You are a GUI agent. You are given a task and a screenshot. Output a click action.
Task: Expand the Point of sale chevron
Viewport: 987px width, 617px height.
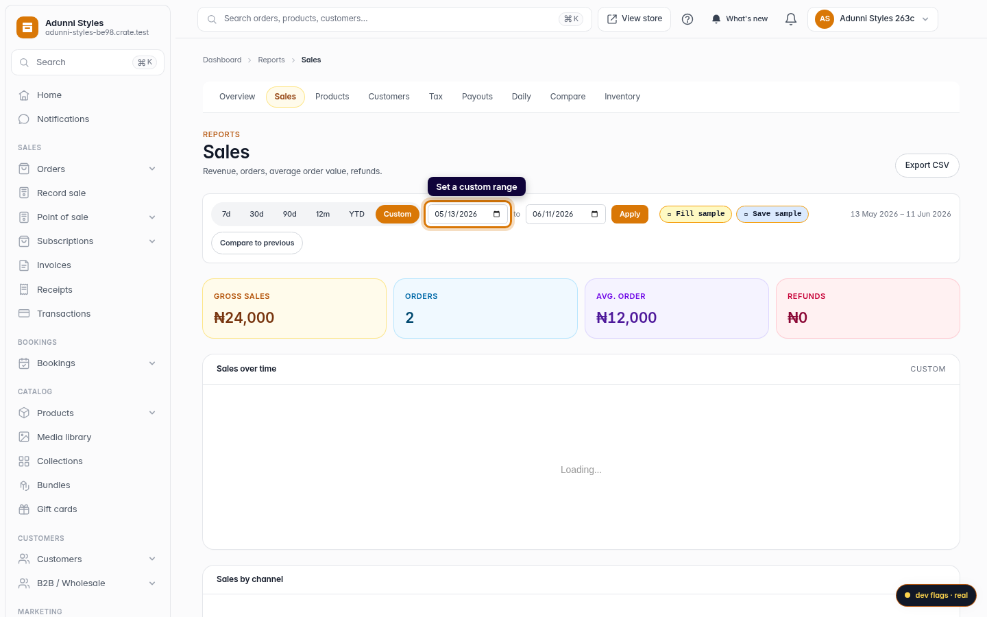tap(152, 217)
